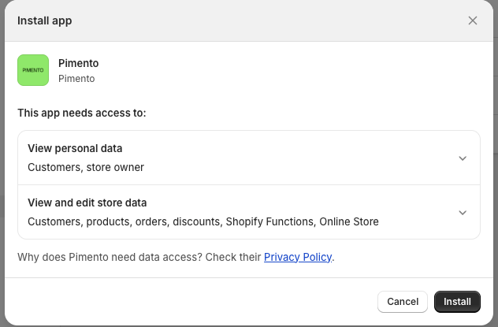Click the View personal data title
This screenshot has width=498, height=327.
(75, 148)
